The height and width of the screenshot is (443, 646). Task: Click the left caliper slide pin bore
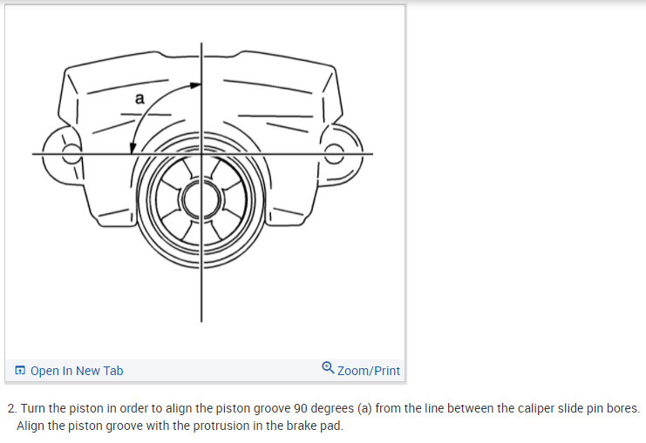[71, 154]
